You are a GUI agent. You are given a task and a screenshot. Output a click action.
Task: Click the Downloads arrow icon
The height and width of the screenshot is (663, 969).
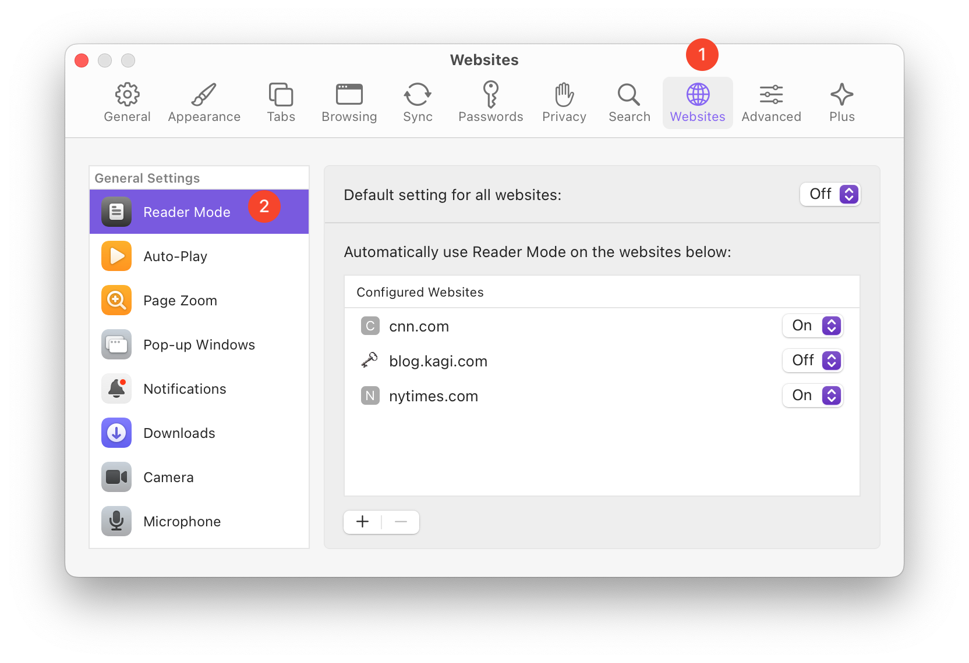click(116, 433)
